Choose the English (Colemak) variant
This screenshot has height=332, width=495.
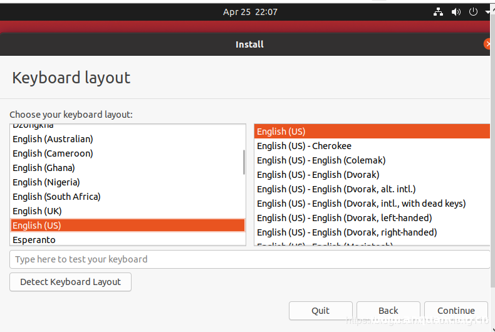[x=321, y=160]
